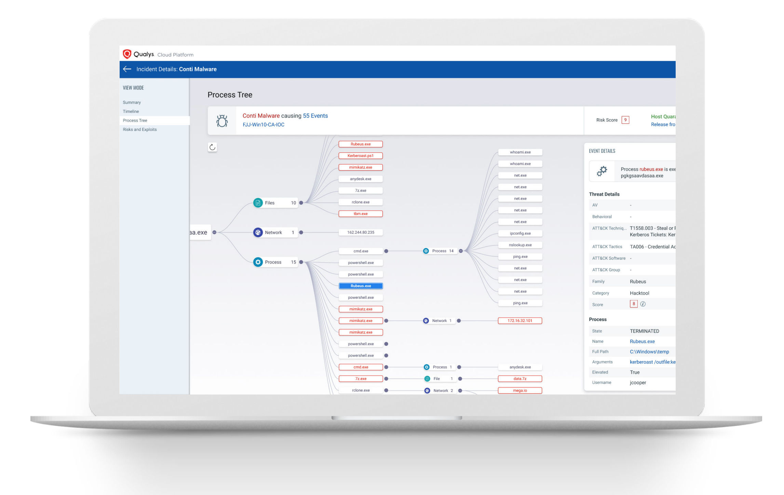Collapse the Process 14 branch with its minus toggle
The image size is (784, 495).
461,251
